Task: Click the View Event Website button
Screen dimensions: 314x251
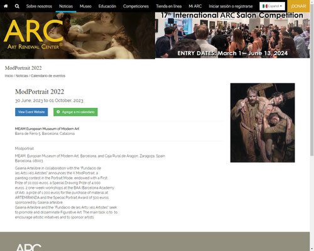Action: (x=31, y=112)
